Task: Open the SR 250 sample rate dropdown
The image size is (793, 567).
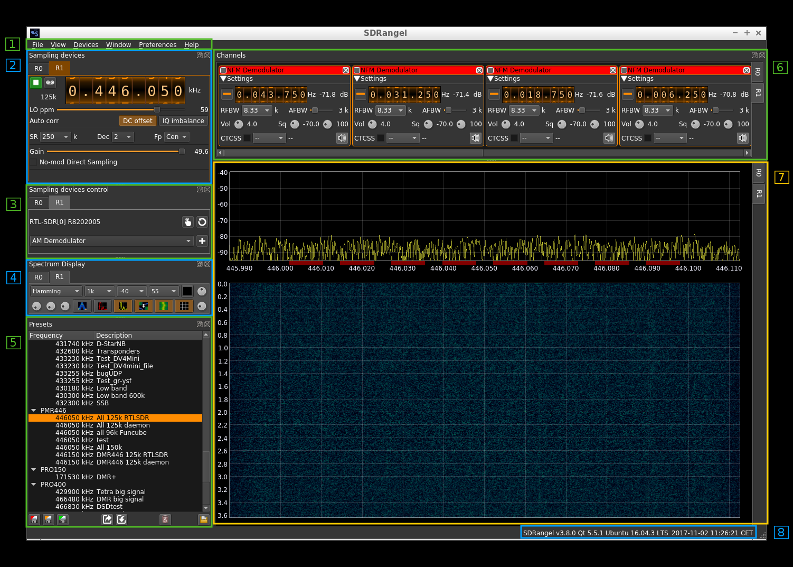Action: tap(55, 137)
